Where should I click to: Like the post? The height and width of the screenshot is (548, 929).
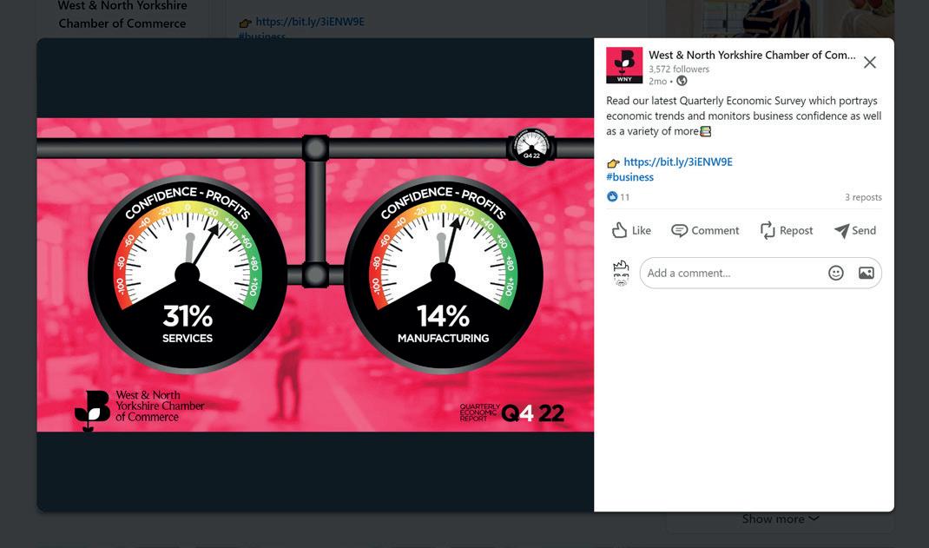click(x=631, y=230)
